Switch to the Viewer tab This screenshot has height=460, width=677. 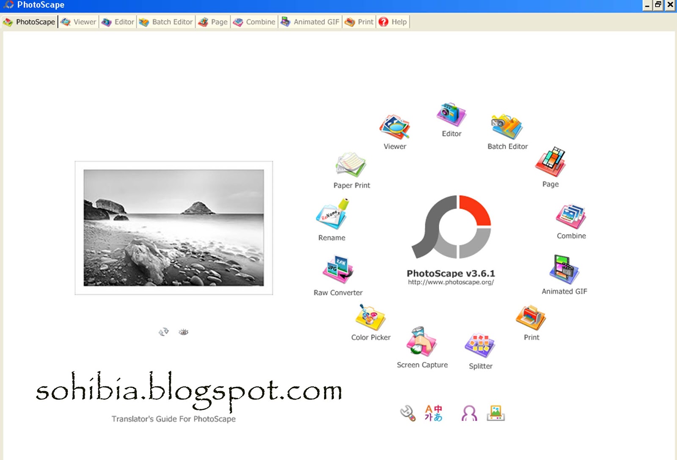coord(79,22)
